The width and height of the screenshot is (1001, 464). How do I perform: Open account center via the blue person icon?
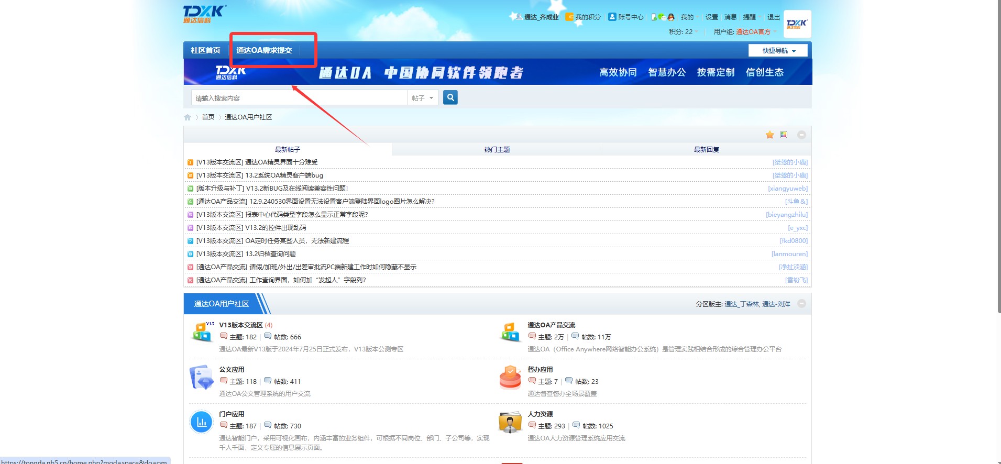tap(612, 17)
